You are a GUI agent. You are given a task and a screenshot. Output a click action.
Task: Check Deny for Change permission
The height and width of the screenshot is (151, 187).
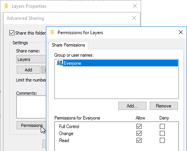pyautogui.click(x=162, y=134)
